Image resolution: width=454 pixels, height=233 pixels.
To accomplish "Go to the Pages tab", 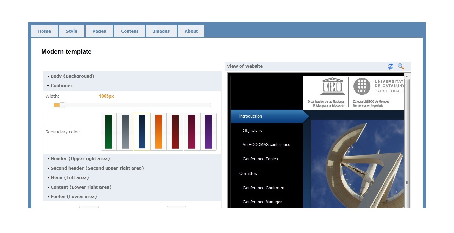I will pos(99,31).
